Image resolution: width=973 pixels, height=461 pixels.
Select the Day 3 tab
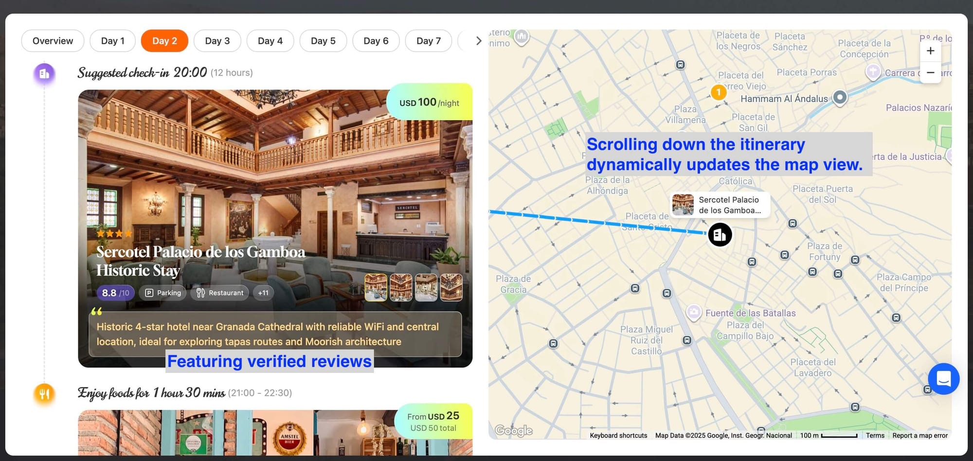pos(217,41)
